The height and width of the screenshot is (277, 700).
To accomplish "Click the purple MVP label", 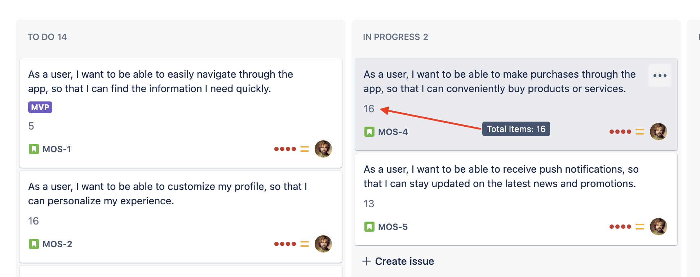I will click(x=40, y=107).
